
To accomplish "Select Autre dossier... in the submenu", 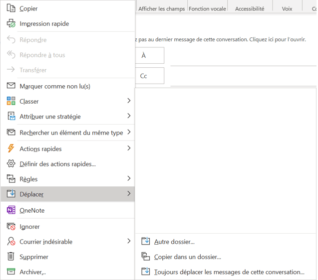I will coord(226,241).
